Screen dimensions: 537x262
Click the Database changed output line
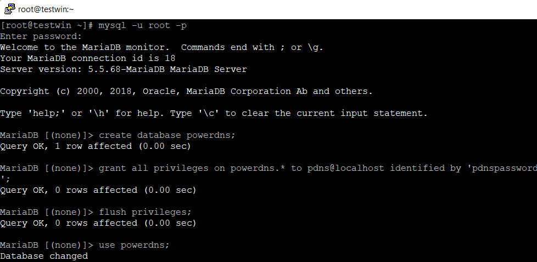click(x=44, y=256)
